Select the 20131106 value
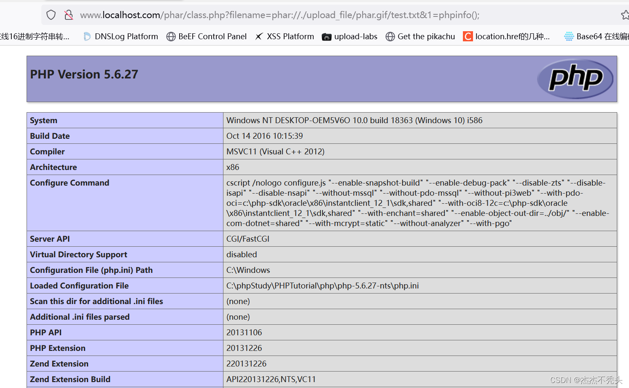 tap(244, 333)
